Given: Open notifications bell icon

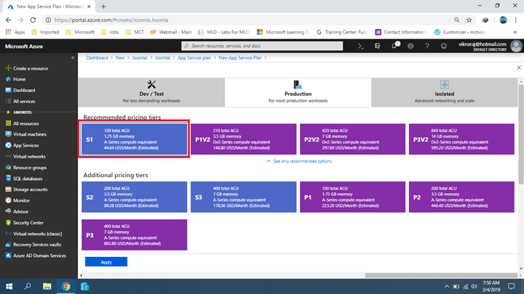Looking at the screenshot, I should [x=394, y=46].
